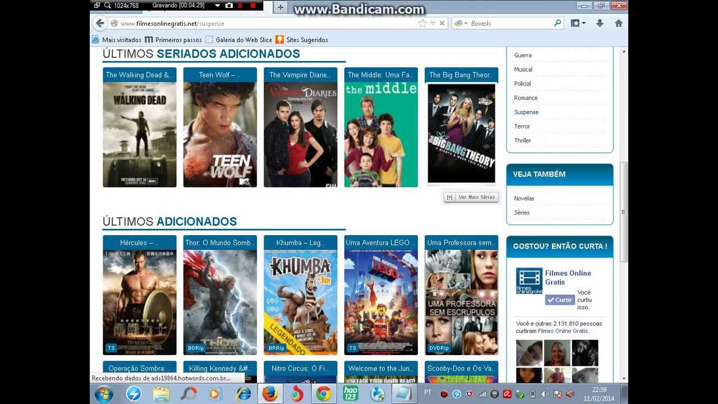This screenshot has width=718, height=404.
Task: Open the hao123 taskbar shortcut
Action: click(x=351, y=394)
